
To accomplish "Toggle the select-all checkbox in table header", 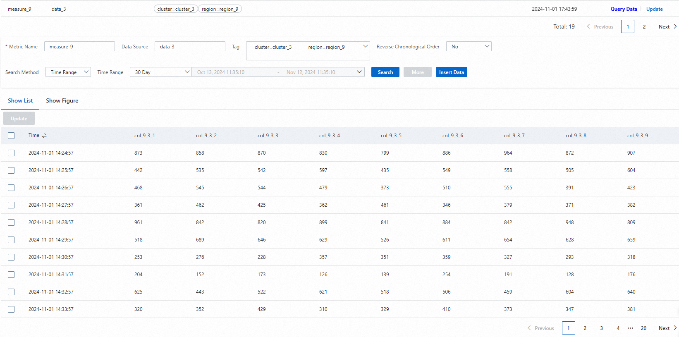I will tap(11, 136).
